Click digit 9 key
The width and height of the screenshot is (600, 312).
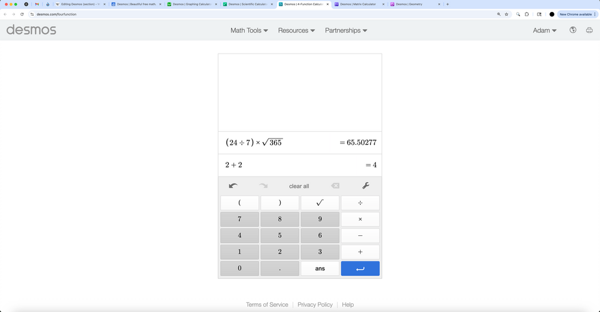coord(320,219)
